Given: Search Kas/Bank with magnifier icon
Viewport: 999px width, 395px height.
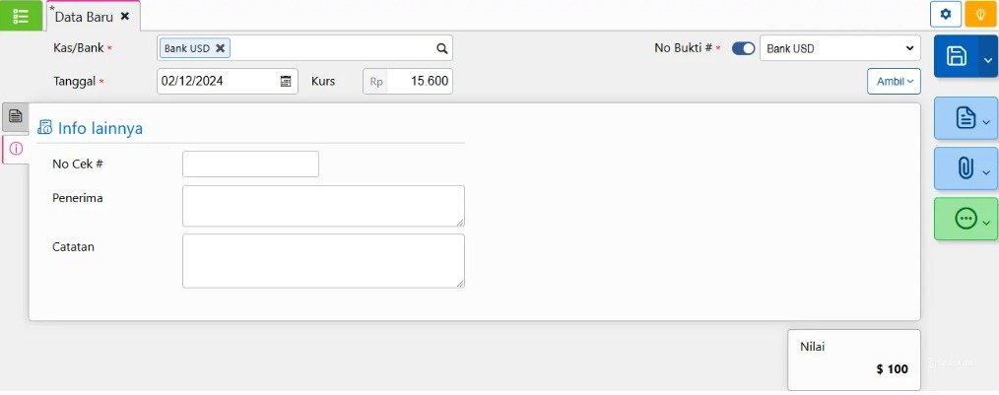Looking at the screenshot, I should 442,48.
